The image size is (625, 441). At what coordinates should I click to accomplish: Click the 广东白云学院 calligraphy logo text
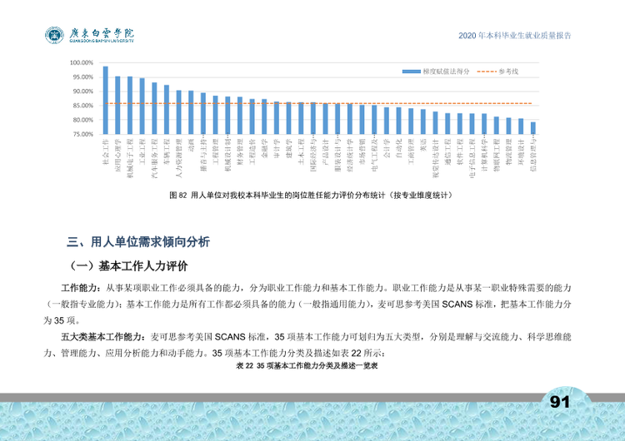[101, 34]
